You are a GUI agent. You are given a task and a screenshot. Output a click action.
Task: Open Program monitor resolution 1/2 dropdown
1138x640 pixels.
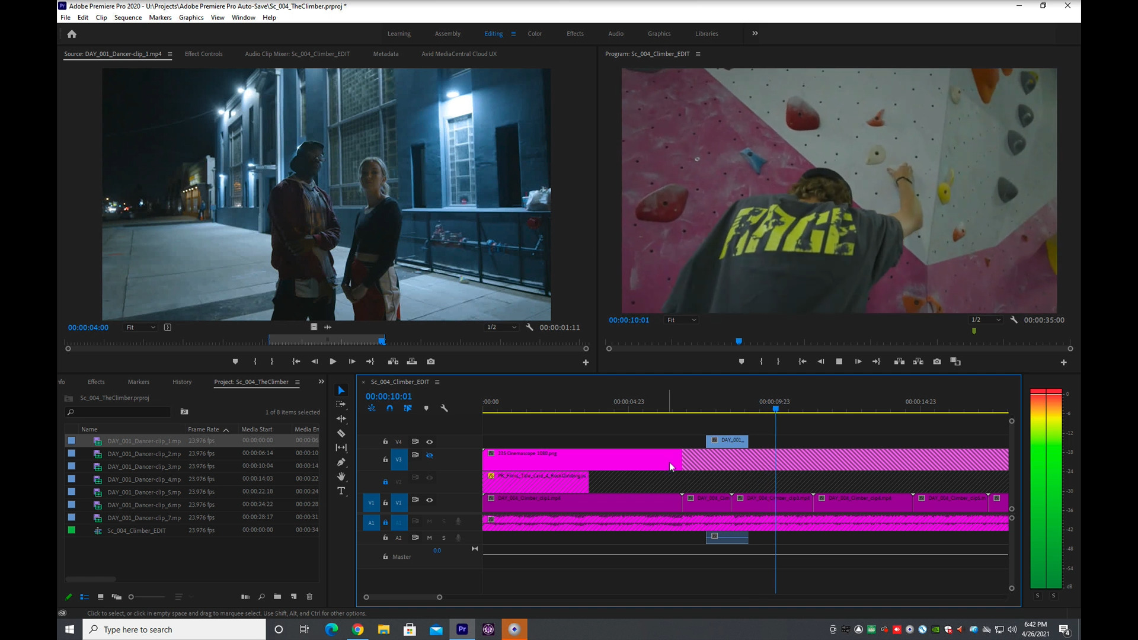(986, 320)
